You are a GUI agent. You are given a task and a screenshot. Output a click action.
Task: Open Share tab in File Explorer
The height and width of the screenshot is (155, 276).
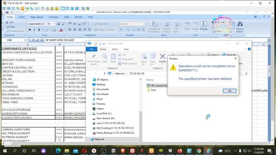pyautogui.click(x=115, y=49)
